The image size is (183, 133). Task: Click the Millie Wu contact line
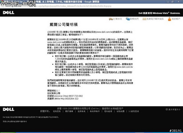pos(63,99)
